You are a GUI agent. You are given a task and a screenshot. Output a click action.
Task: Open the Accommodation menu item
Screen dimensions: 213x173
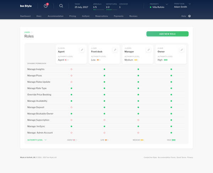[56, 16]
